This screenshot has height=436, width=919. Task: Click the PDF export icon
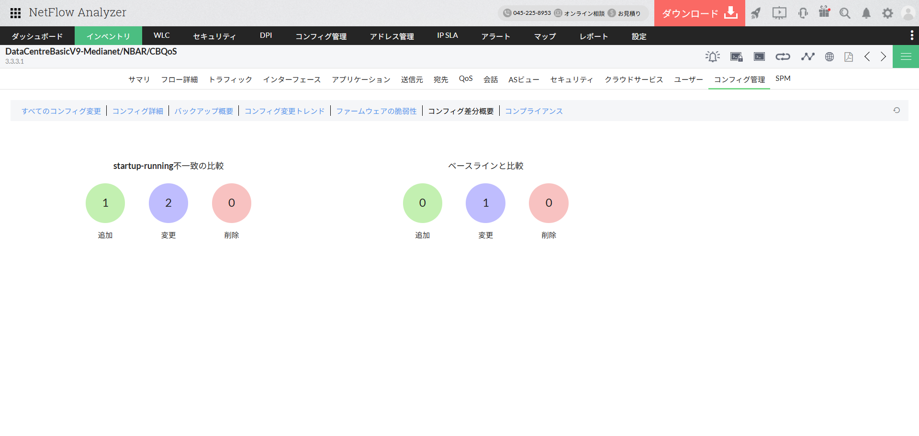click(849, 57)
